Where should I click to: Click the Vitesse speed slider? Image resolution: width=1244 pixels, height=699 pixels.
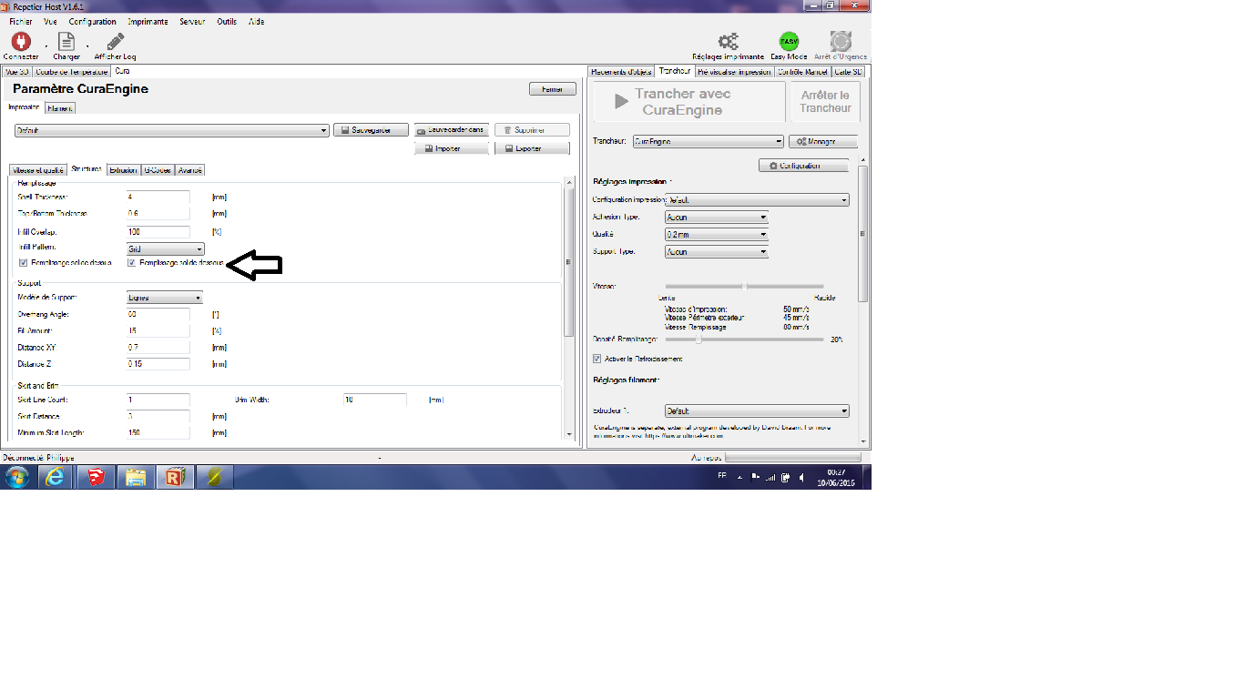(744, 287)
